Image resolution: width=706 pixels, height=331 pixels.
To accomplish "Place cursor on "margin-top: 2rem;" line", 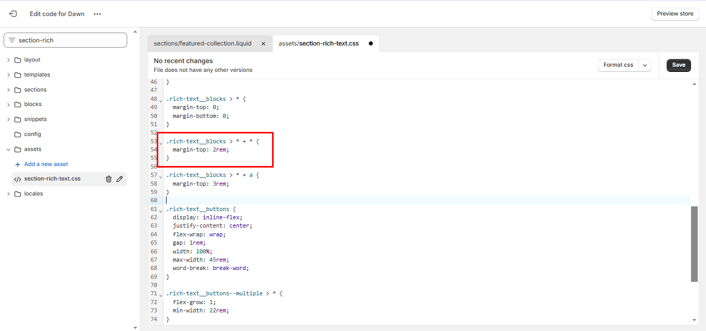I will click(201, 149).
